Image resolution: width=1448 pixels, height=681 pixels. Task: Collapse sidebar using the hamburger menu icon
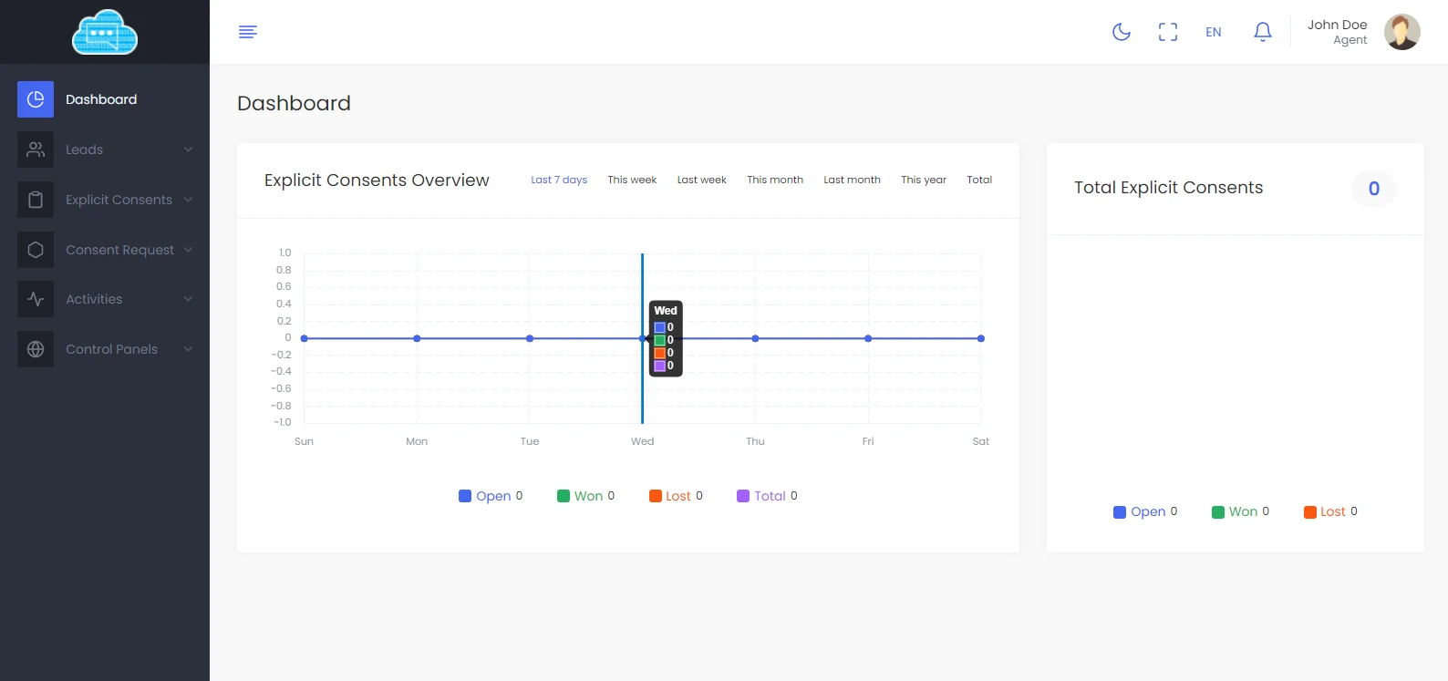click(x=248, y=32)
